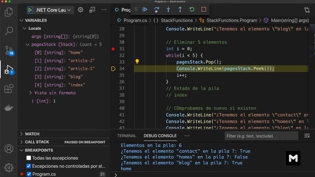Step into the function

pyautogui.click(x=168, y=9)
